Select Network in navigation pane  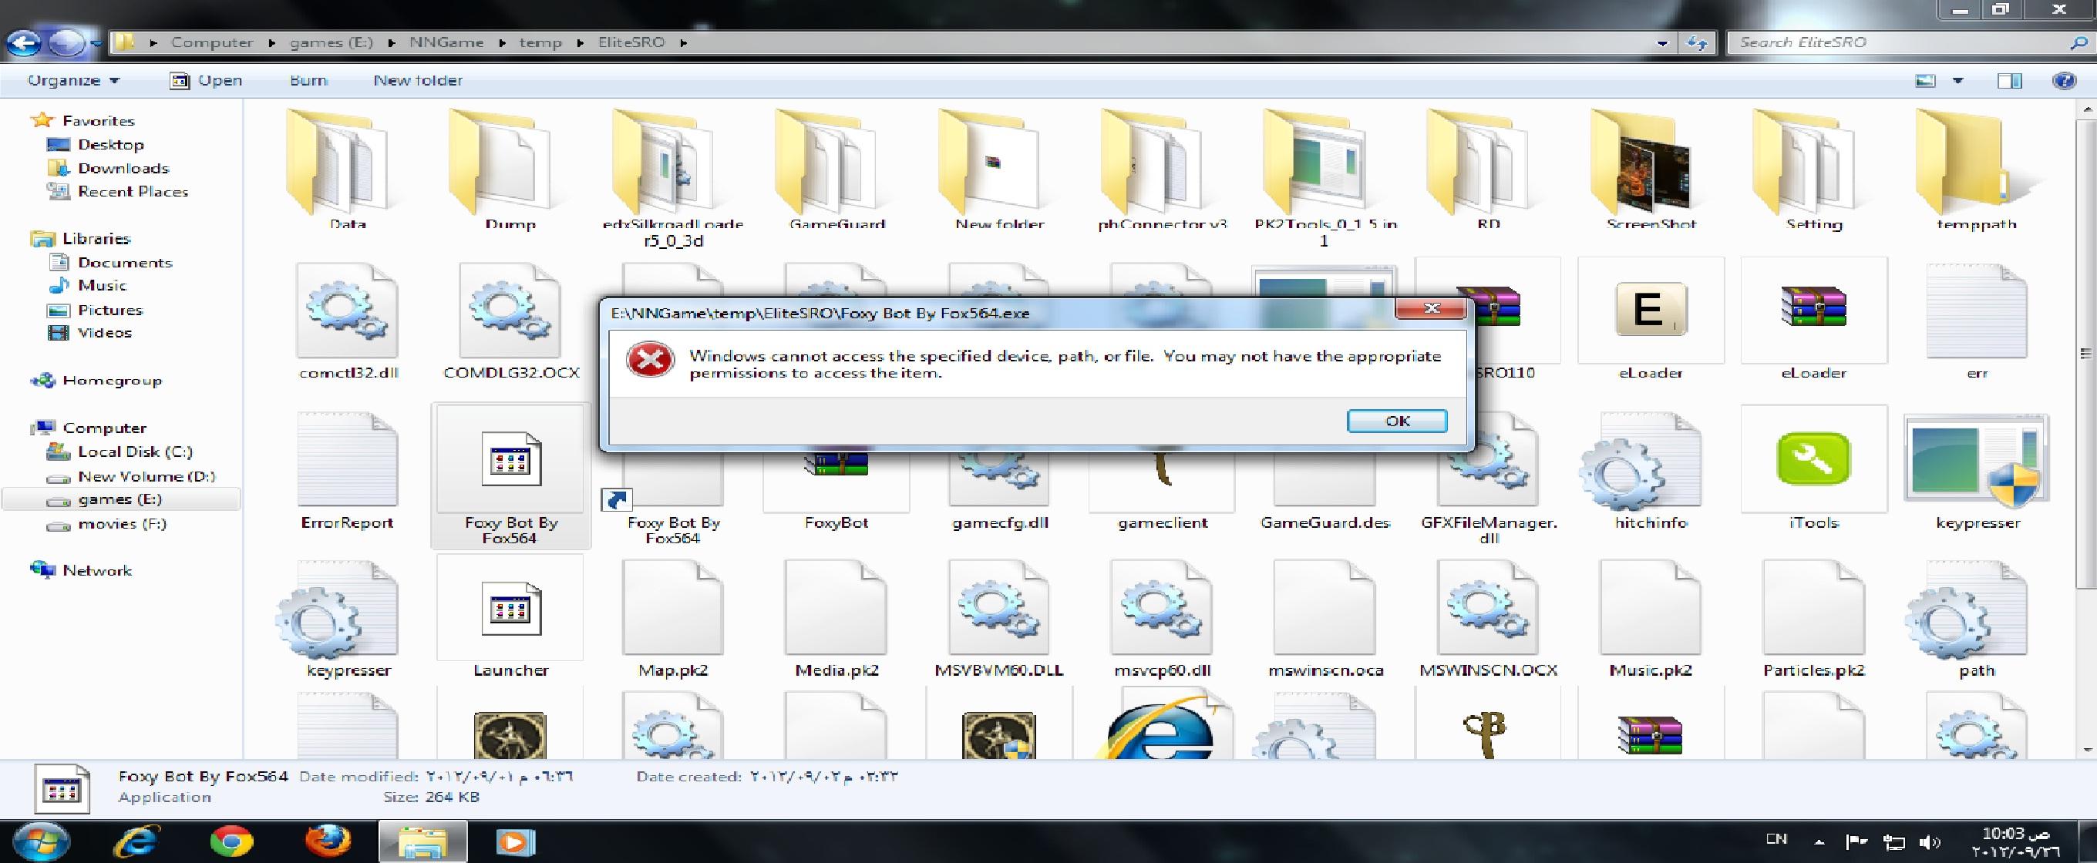click(x=96, y=570)
